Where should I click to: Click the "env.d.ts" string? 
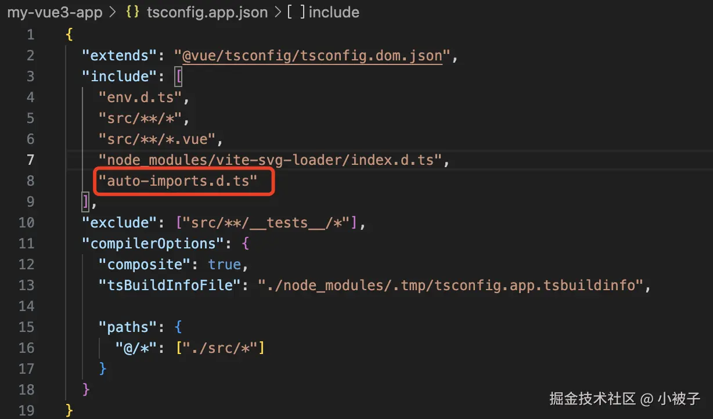[140, 97]
